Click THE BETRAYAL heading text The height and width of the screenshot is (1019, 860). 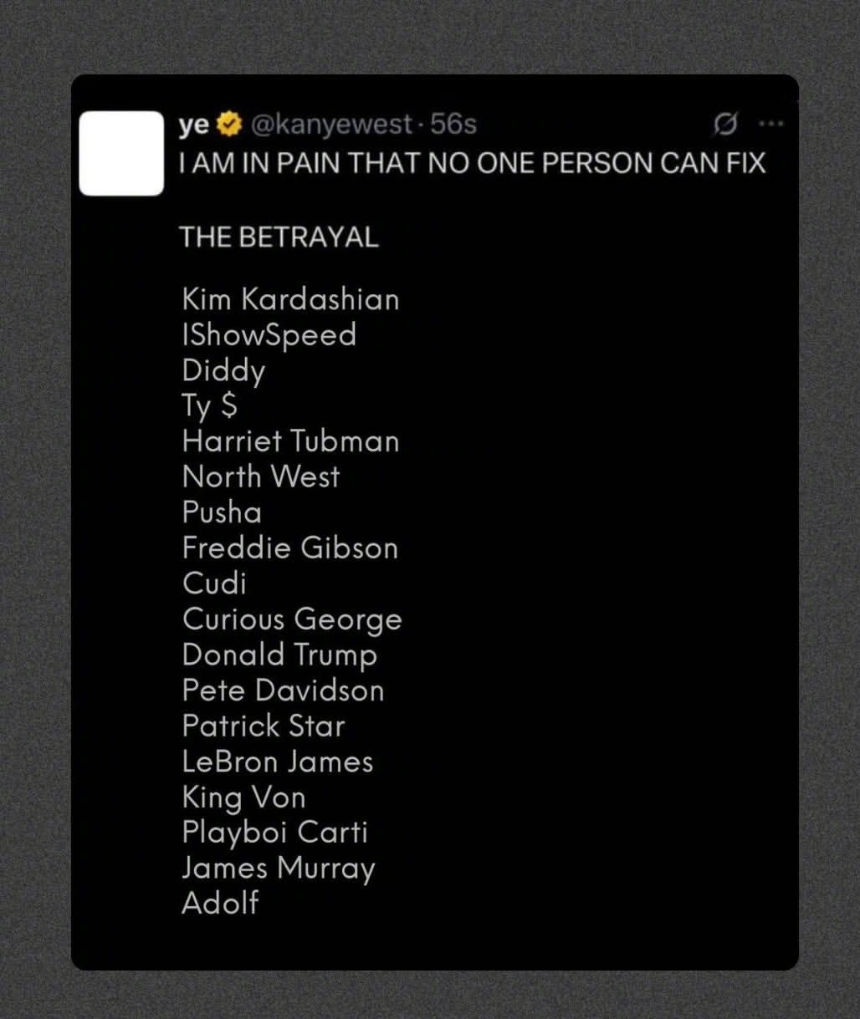279,237
